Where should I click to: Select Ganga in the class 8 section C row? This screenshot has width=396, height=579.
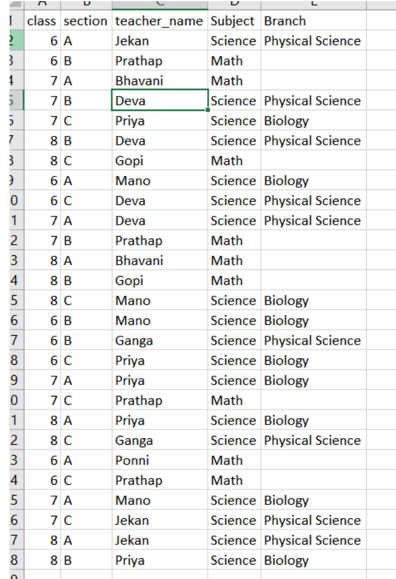tap(134, 441)
